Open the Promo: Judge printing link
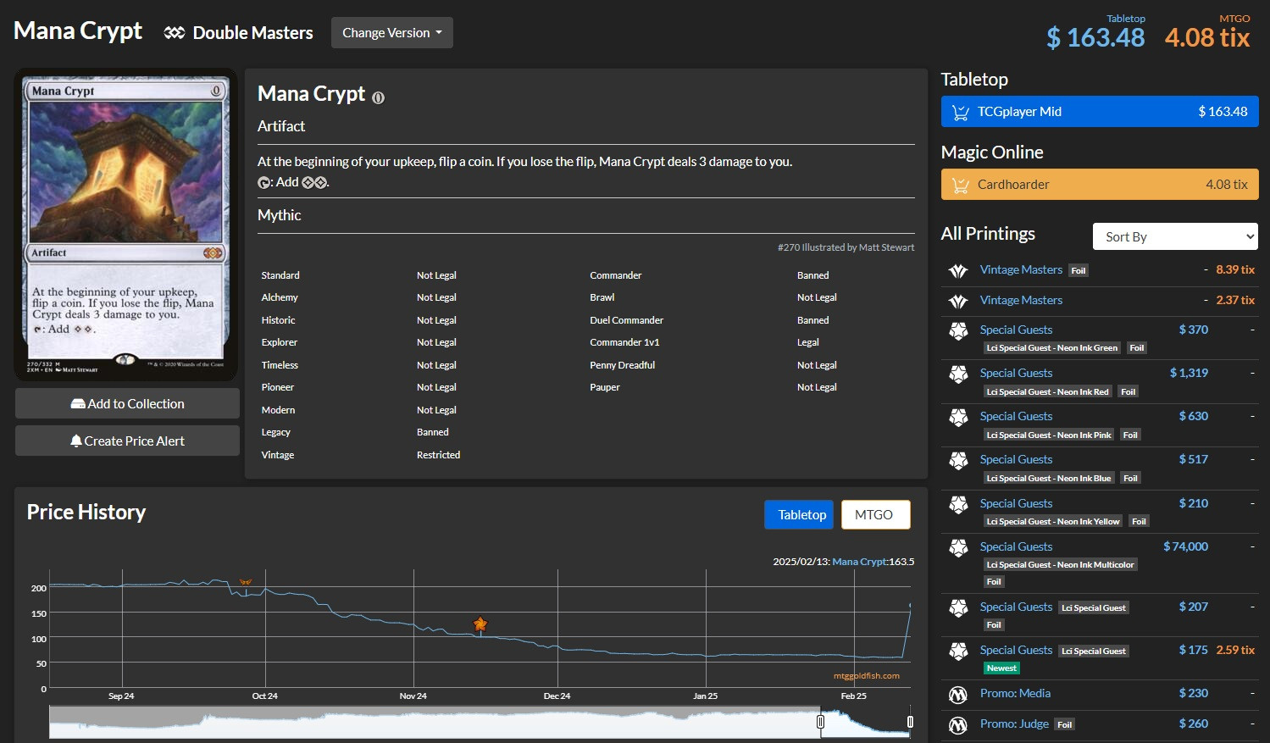The image size is (1270, 743). coord(1014,724)
